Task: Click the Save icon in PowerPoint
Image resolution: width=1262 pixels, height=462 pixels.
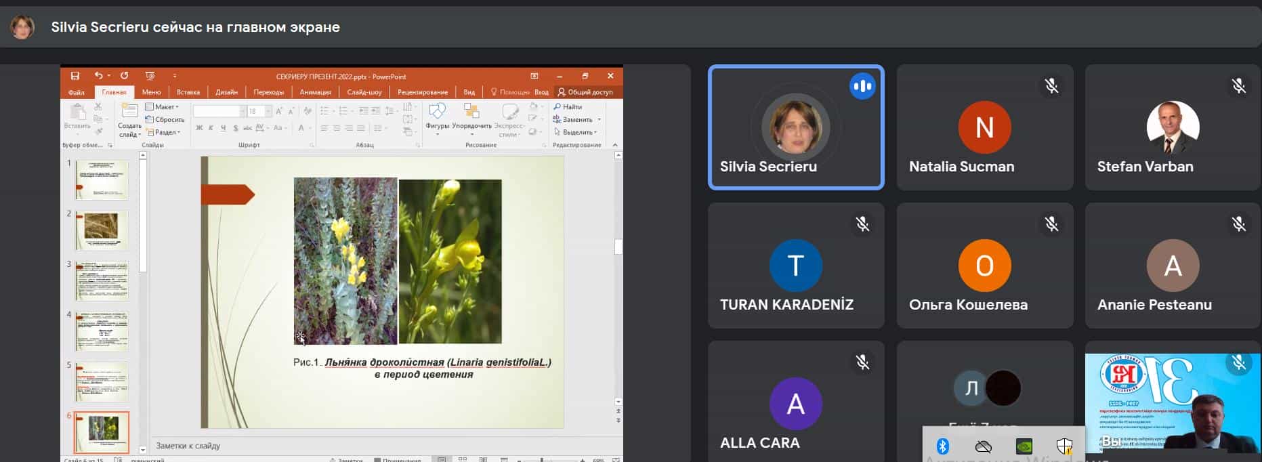Action: tap(75, 76)
